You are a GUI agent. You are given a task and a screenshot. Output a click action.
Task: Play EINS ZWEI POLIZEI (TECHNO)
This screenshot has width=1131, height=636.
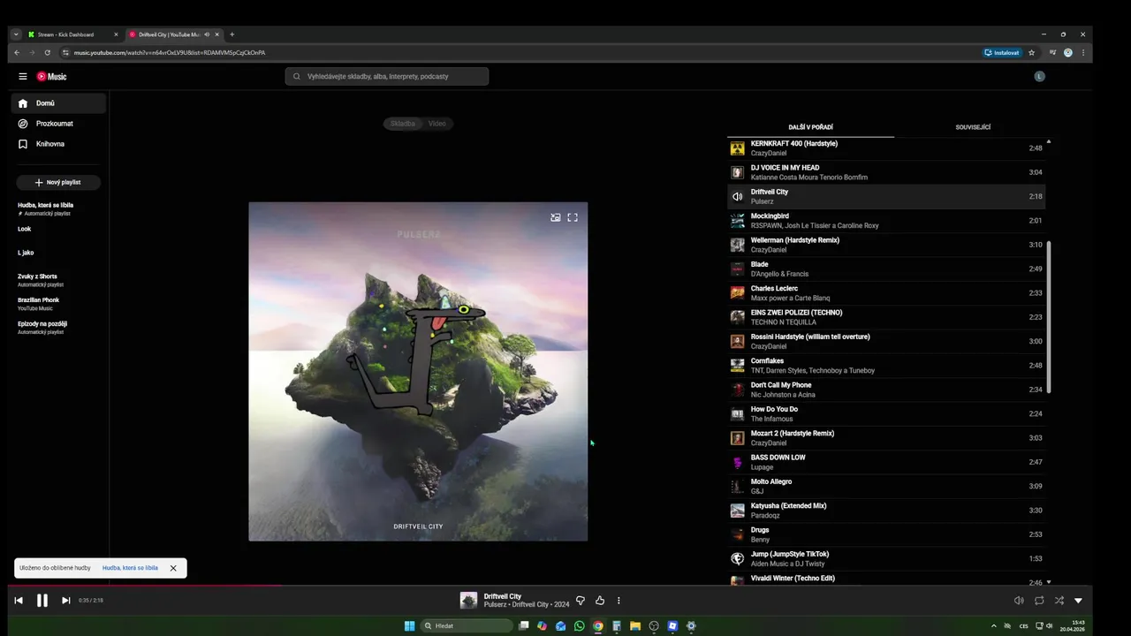886,317
